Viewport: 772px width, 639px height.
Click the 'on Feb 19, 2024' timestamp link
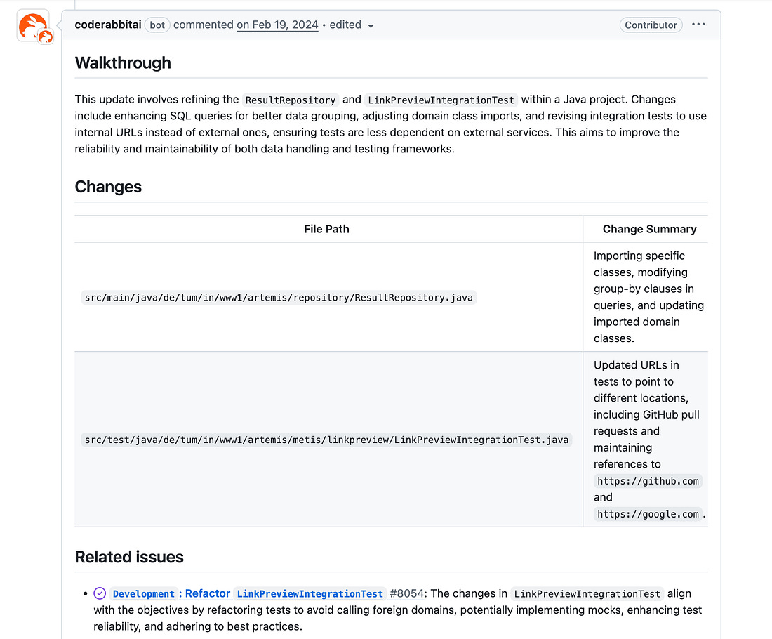click(x=277, y=25)
